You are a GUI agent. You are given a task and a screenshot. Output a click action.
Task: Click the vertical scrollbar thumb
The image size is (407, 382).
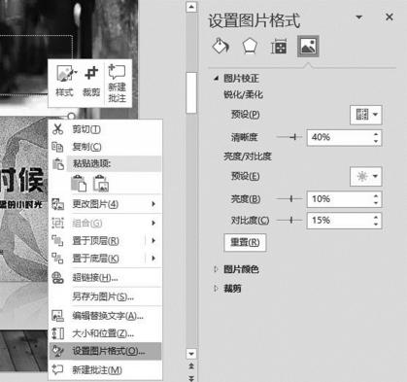[191, 92]
